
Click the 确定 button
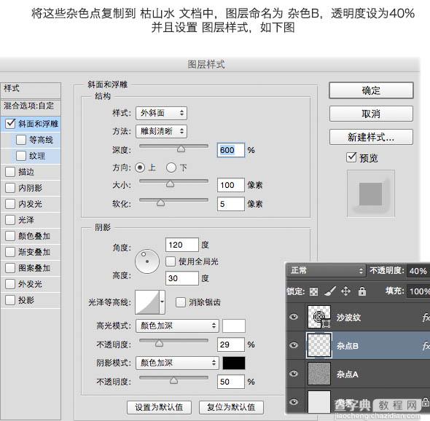pos(371,90)
